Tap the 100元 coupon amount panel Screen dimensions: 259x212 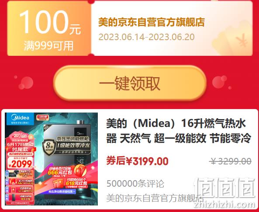[49, 28]
